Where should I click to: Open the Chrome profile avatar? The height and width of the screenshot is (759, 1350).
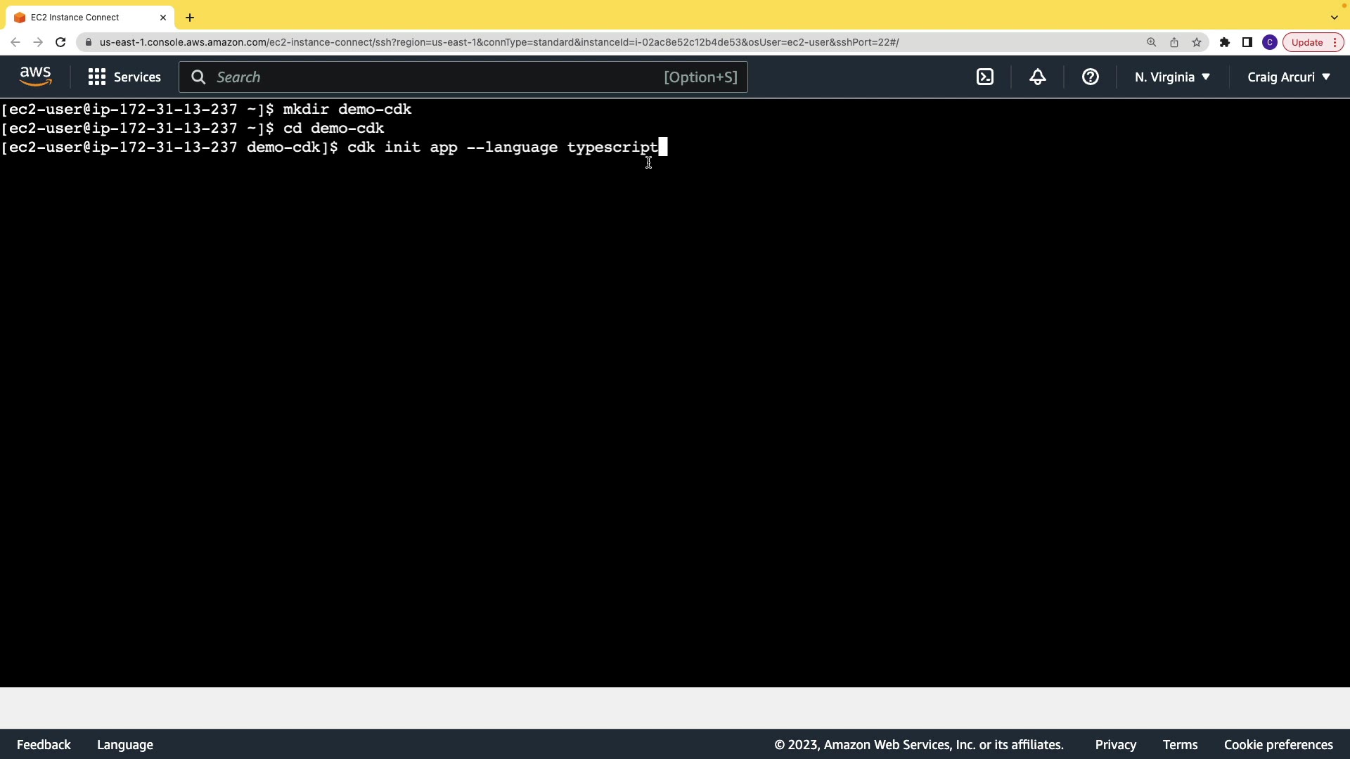pyautogui.click(x=1269, y=42)
